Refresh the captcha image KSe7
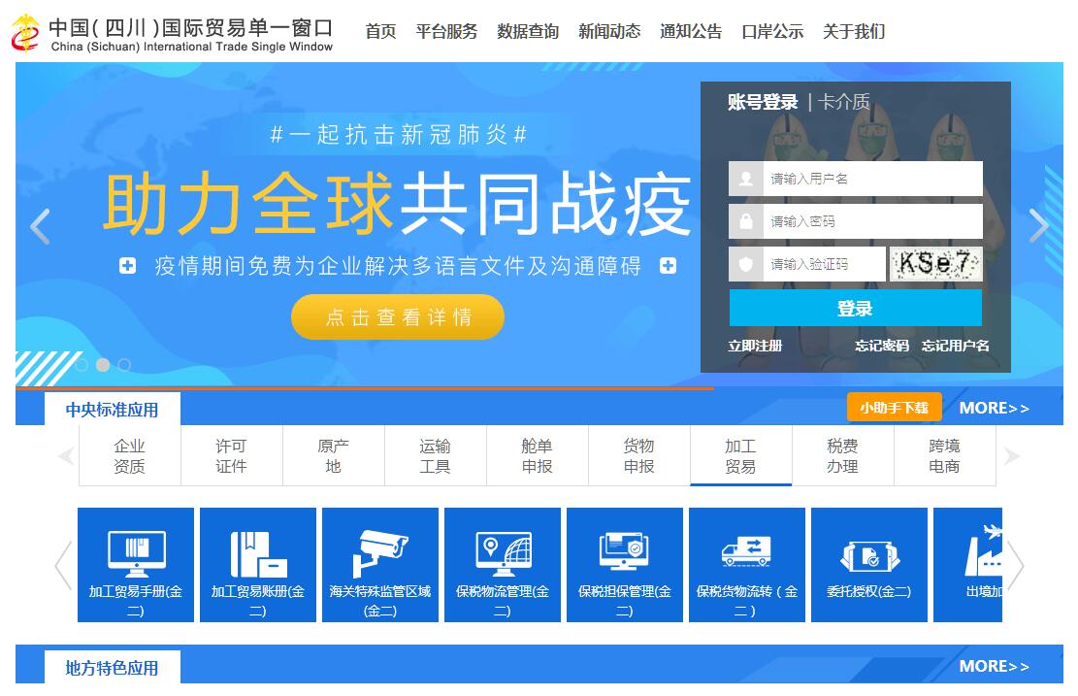Image resolution: width=1078 pixels, height=696 pixels. tap(935, 264)
